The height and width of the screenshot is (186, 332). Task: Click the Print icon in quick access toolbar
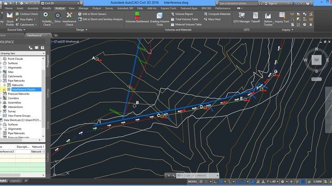22,3
